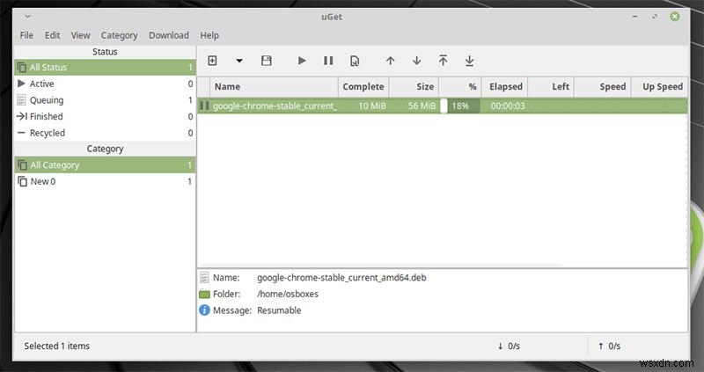The image size is (704, 372).
Task: Open the File menu
Action: tap(26, 35)
